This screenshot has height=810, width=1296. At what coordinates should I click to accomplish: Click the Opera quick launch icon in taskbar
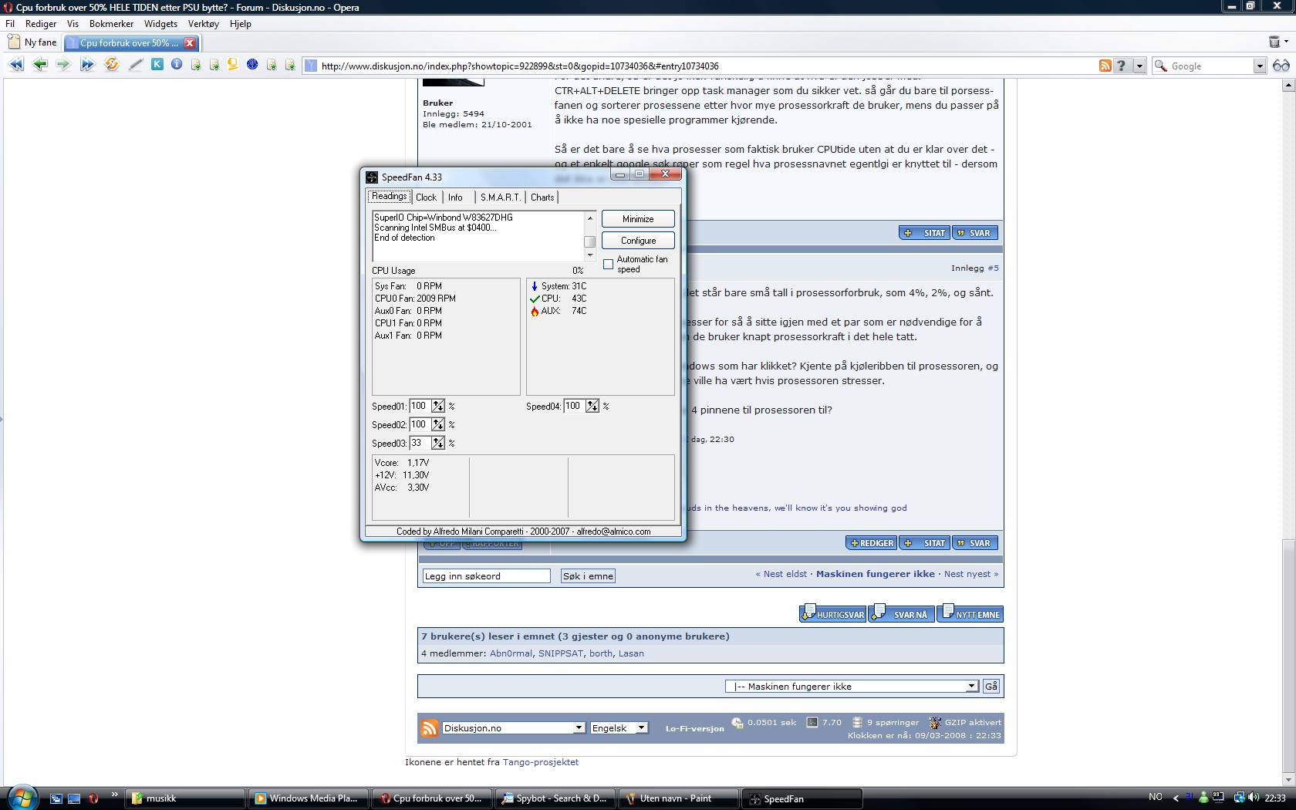pos(93,798)
